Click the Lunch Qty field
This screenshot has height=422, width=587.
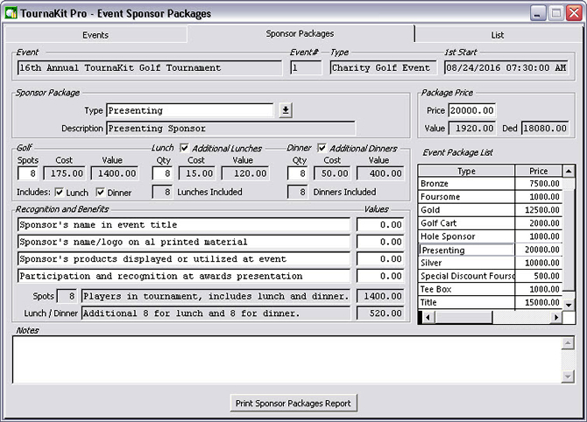(x=162, y=173)
